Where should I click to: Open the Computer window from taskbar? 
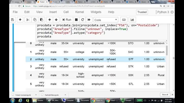click(x=68, y=100)
